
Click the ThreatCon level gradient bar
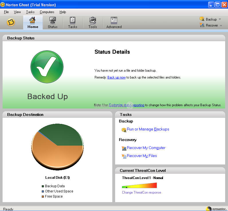(139, 186)
